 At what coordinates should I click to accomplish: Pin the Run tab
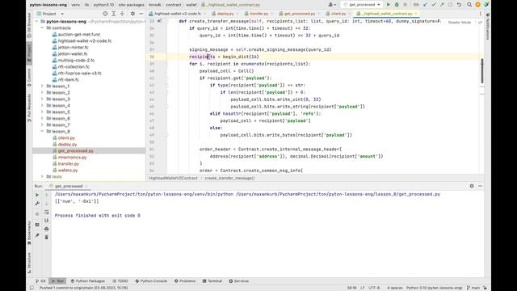click(x=37, y=235)
